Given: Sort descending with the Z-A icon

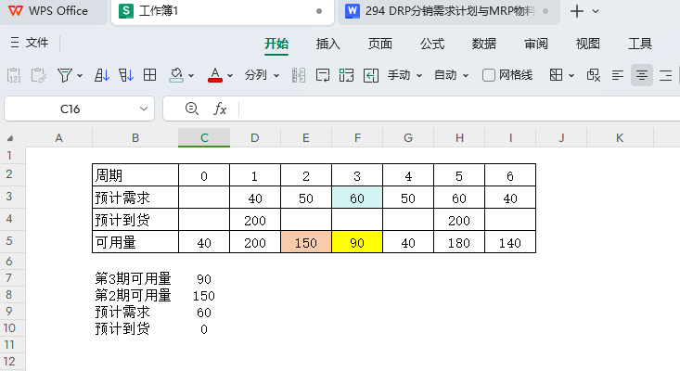Looking at the screenshot, I should pos(126,75).
